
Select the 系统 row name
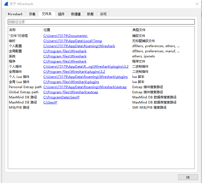12,56
